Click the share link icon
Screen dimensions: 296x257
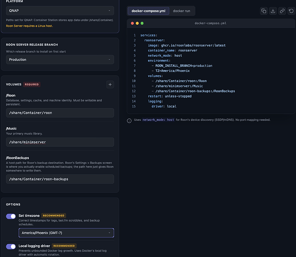click(282, 11)
